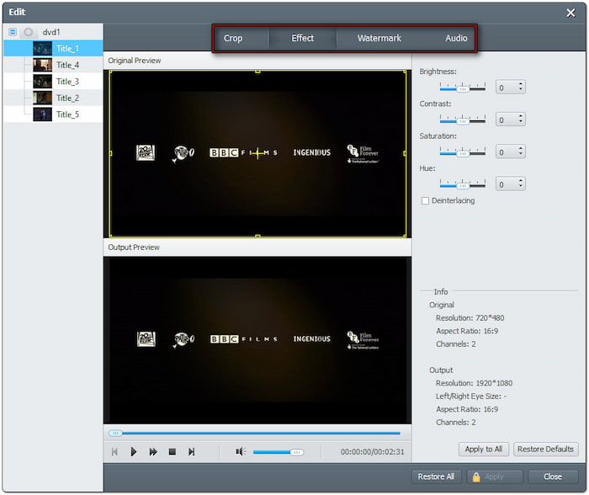Click the fast forward button
The height and width of the screenshot is (495, 589).
pyautogui.click(x=153, y=452)
